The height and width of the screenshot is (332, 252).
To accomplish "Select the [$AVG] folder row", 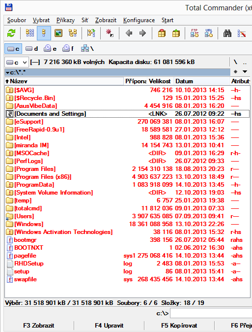I will pyautogui.click(x=127, y=90).
